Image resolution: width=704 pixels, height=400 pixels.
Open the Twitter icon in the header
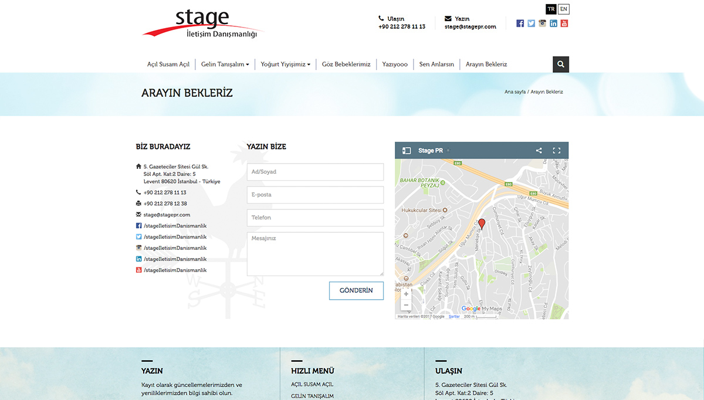click(531, 23)
